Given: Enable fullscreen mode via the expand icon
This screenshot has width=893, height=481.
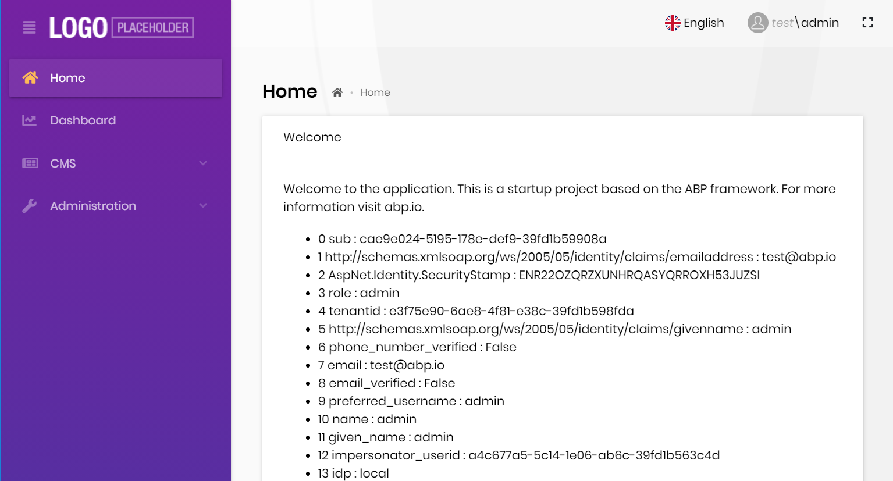Looking at the screenshot, I should 867,22.
